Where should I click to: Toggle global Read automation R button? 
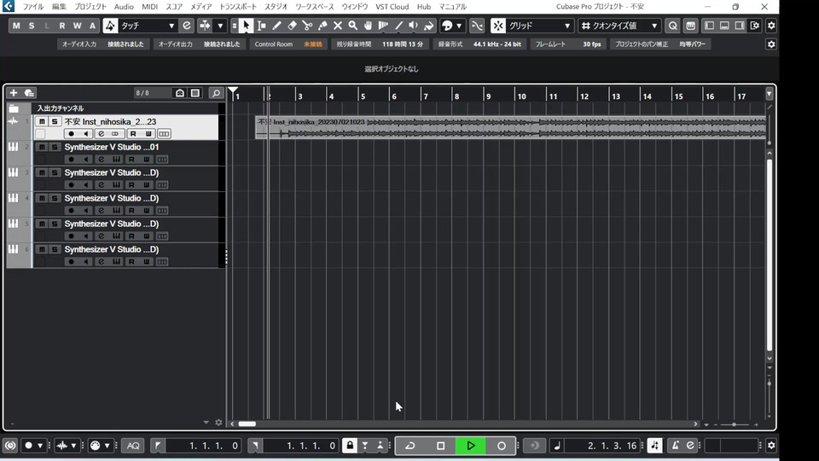click(62, 26)
